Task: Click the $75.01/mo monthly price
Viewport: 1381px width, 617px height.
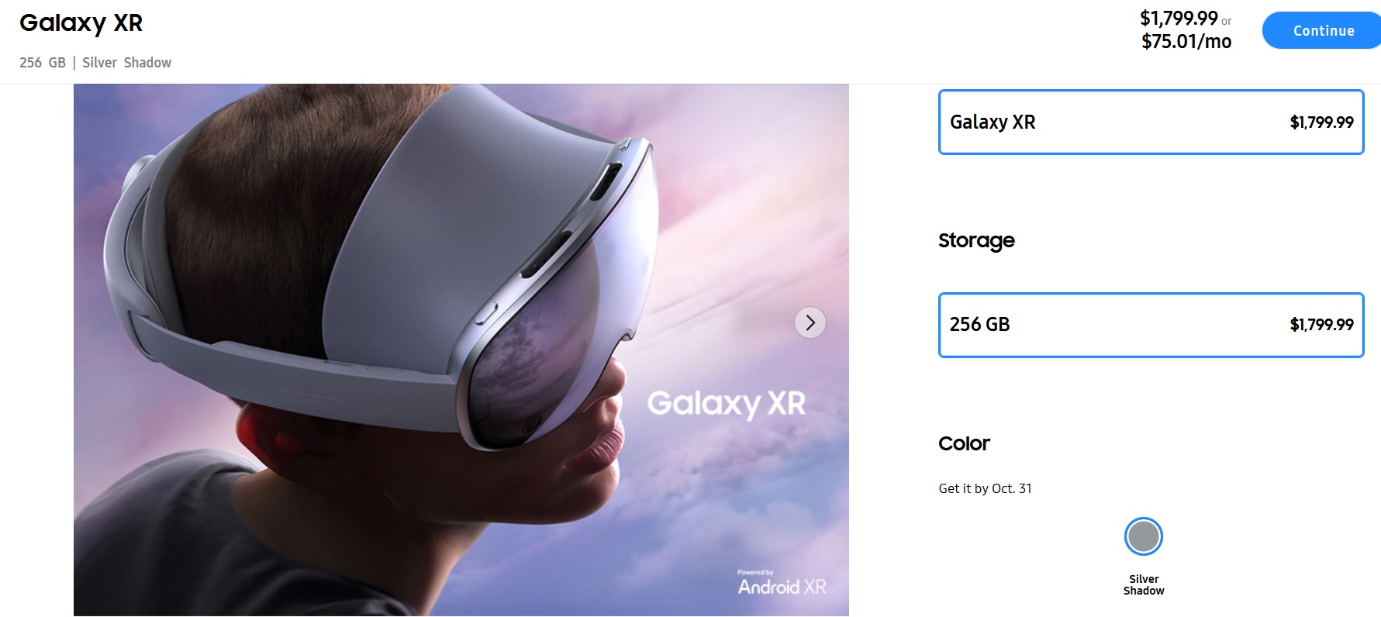Action: tap(1186, 41)
